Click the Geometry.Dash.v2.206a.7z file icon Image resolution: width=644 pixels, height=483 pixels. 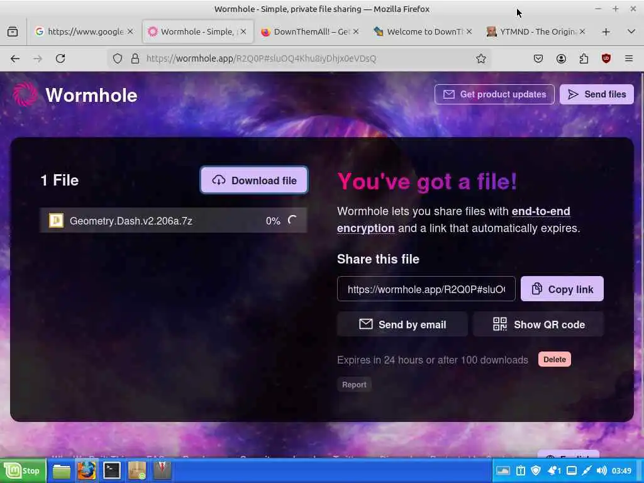point(56,221)
